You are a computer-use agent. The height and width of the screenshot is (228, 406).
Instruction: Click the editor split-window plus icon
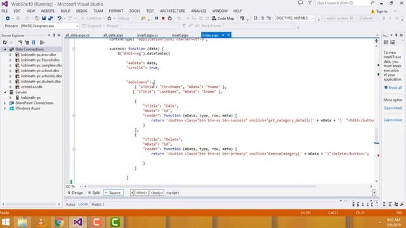click(376, 41)
